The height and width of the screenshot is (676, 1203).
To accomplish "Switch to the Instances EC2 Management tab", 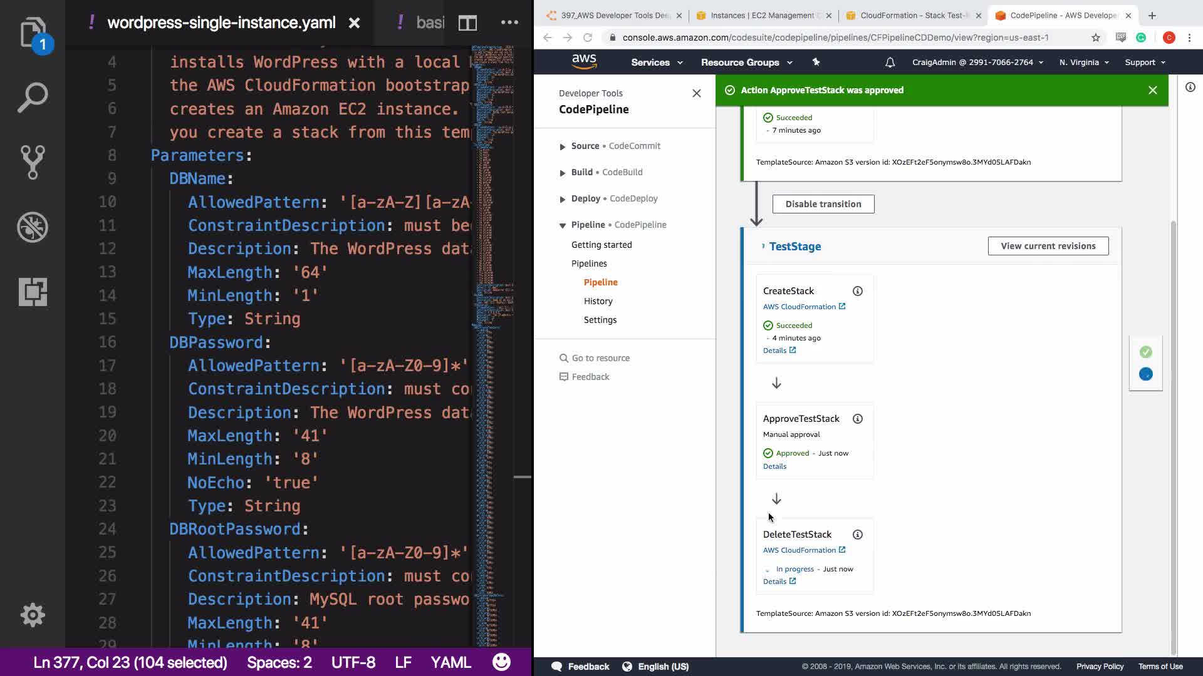I will tap(761, 16).
